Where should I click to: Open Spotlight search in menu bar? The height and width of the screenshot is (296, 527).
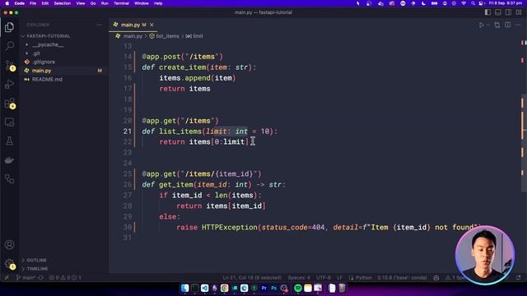tap(473, 3)
